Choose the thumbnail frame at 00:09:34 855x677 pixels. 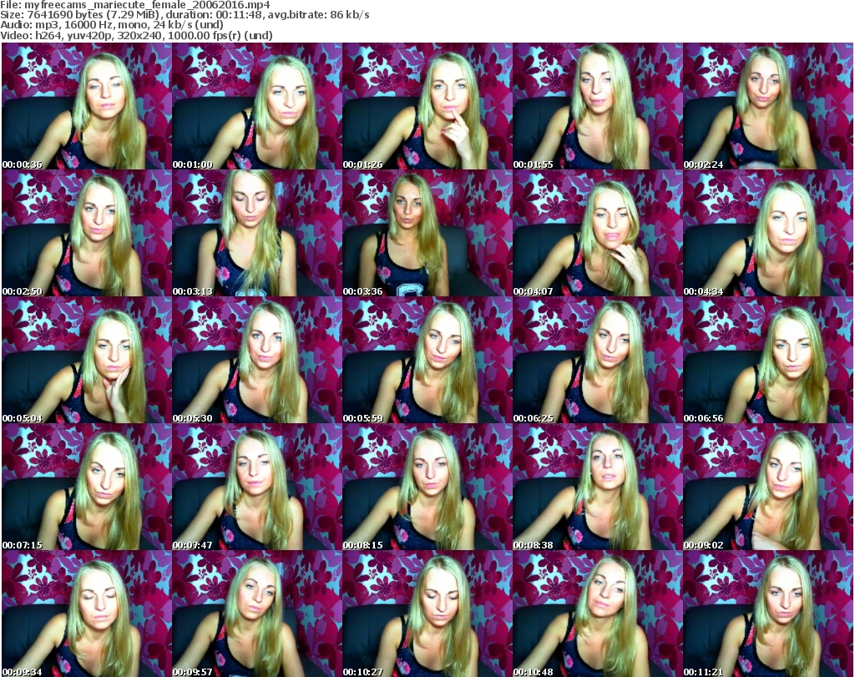[87, 614]
